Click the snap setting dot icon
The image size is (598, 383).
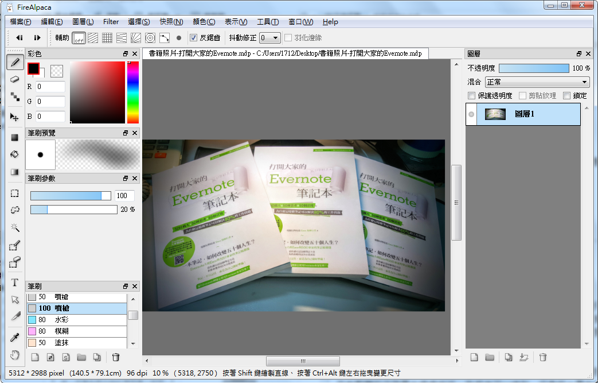coord(179,38)
